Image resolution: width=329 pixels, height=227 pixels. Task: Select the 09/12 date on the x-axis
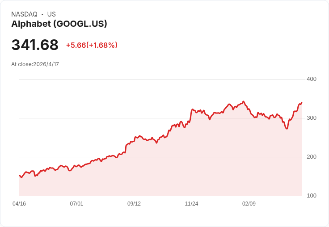(x=134, y=204)
